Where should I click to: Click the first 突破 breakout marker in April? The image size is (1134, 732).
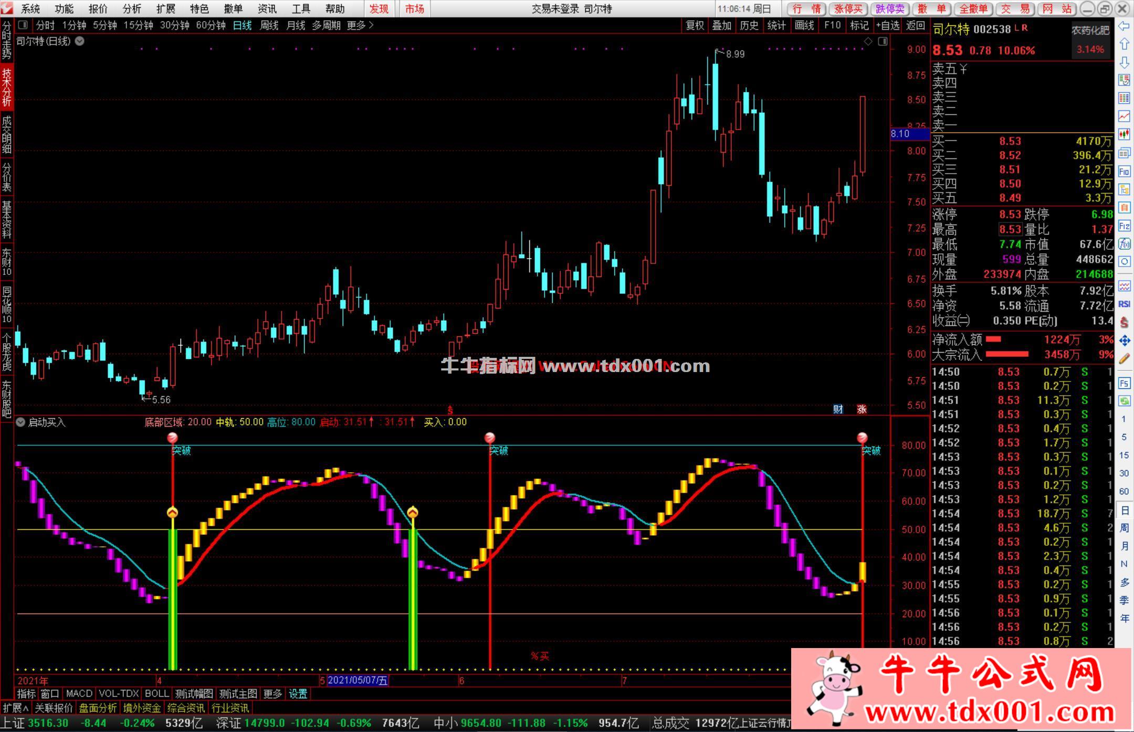tap(182, 450)
